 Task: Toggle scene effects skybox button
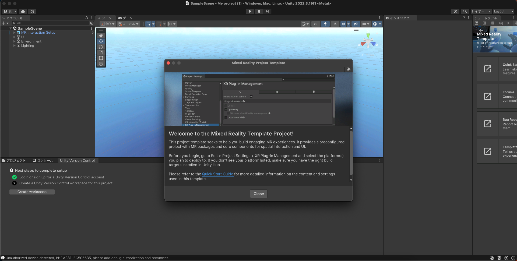click(x=343, y=24)
